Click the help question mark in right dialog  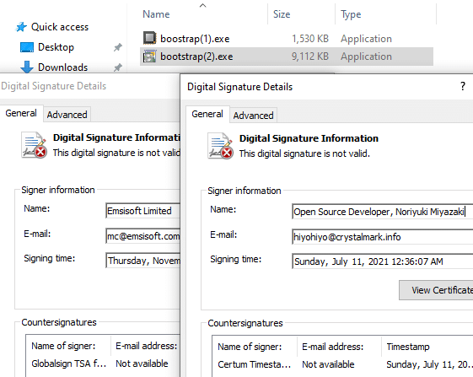(x=463, y=86)
